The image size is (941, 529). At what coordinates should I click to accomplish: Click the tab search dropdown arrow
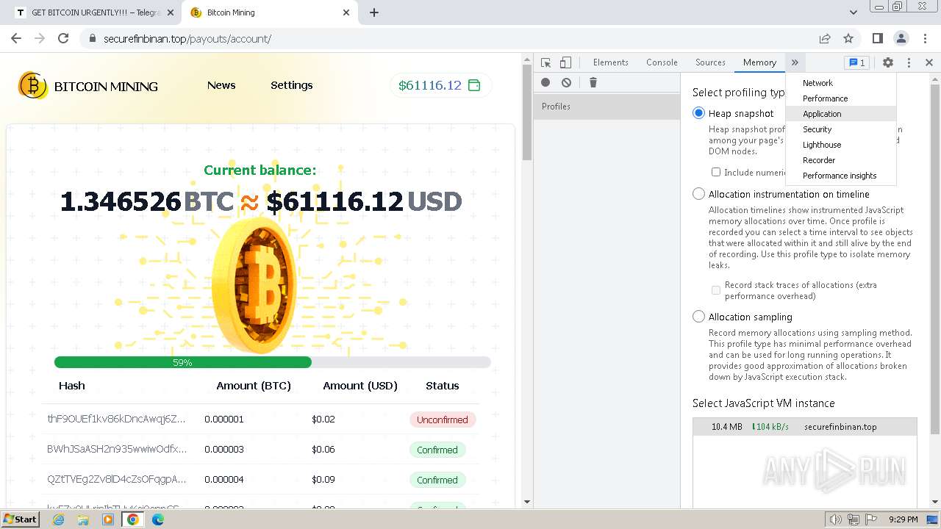853,12
